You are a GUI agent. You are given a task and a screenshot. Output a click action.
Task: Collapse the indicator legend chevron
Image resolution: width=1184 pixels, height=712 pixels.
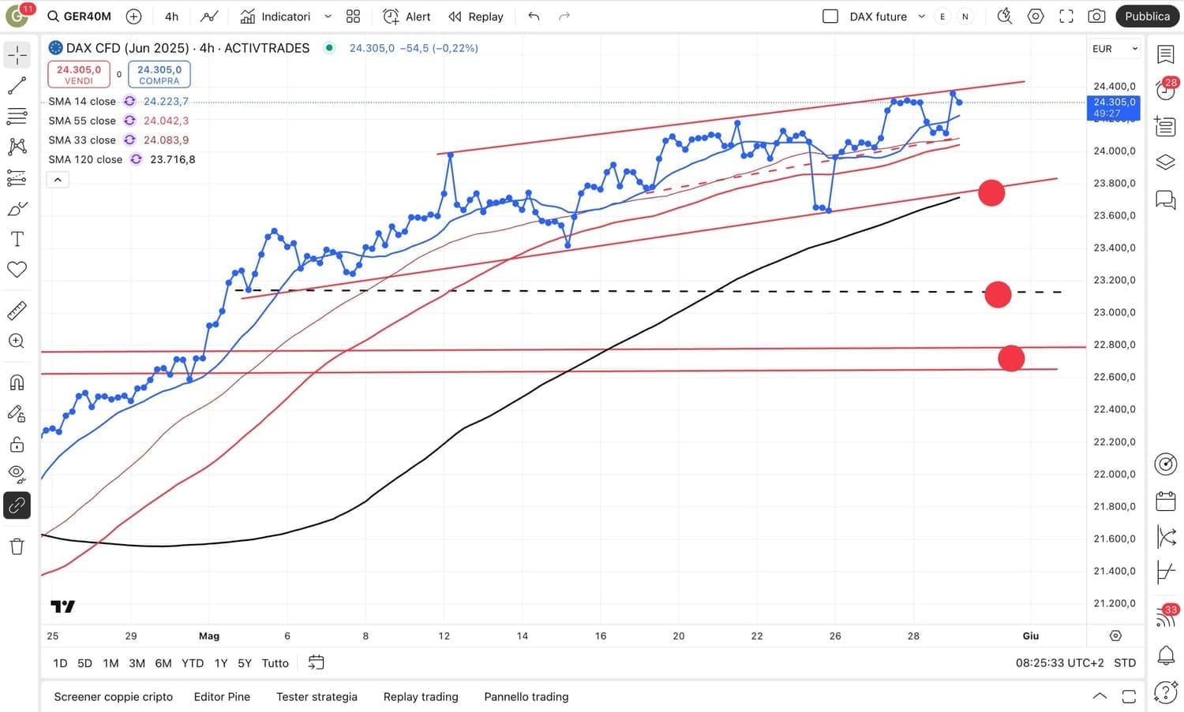pos(58,180)
